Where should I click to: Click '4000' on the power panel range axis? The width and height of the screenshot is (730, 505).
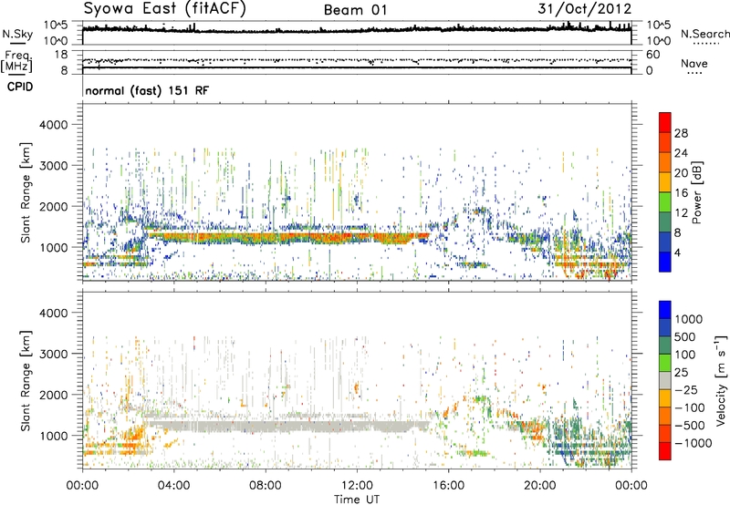tap(53, 125)
